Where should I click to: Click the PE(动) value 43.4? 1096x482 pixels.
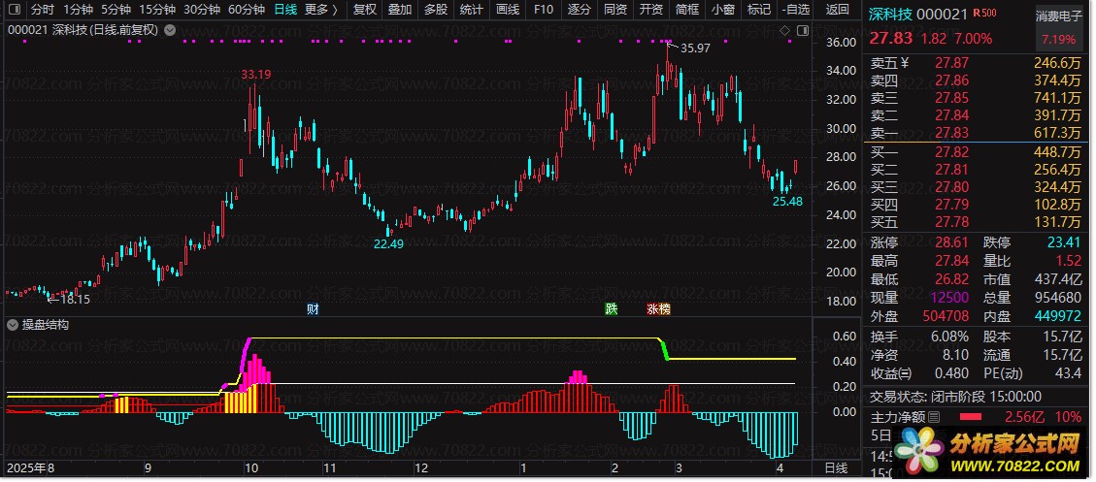[x=1068, y=373]
